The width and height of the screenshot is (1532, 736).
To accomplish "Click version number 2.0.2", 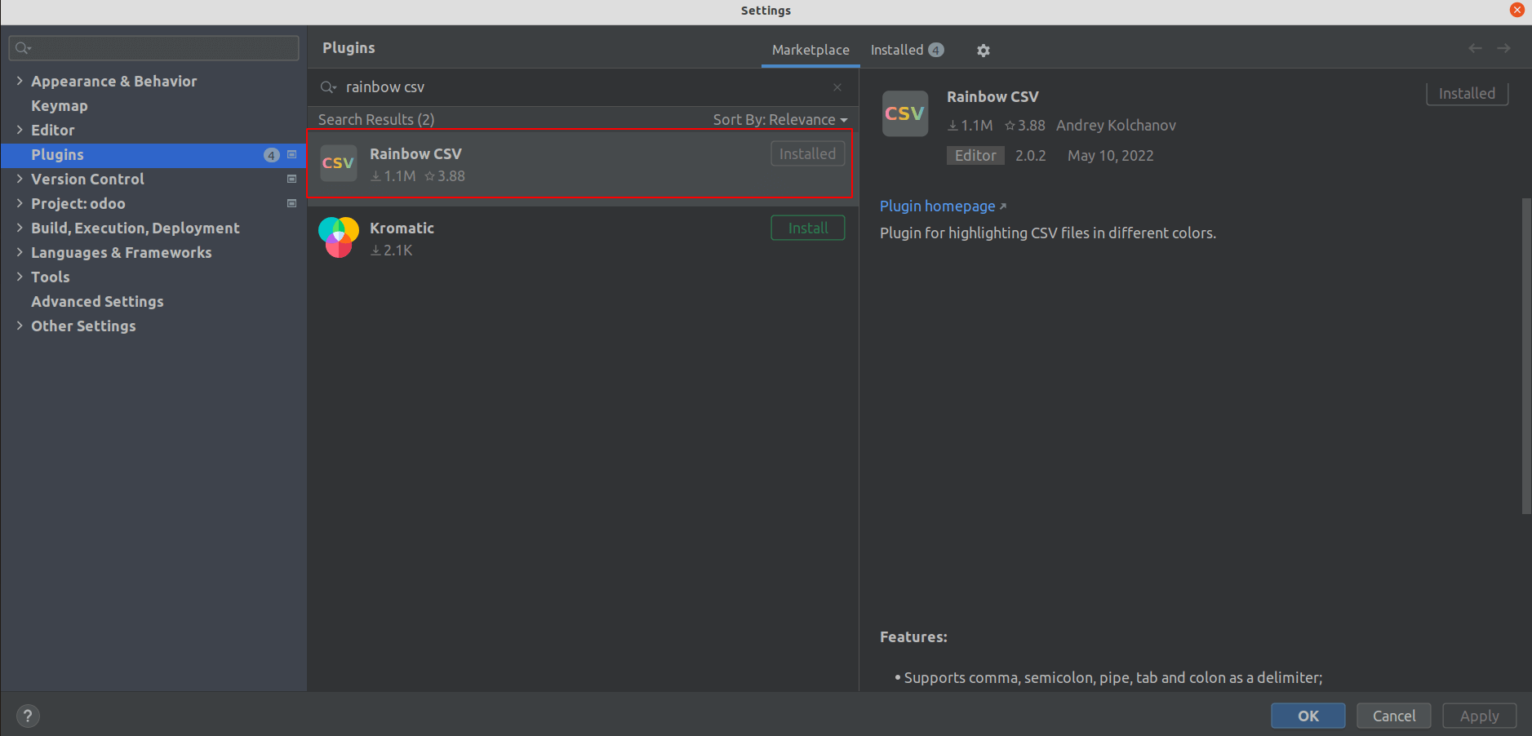I will click(x=1030, y=156).
